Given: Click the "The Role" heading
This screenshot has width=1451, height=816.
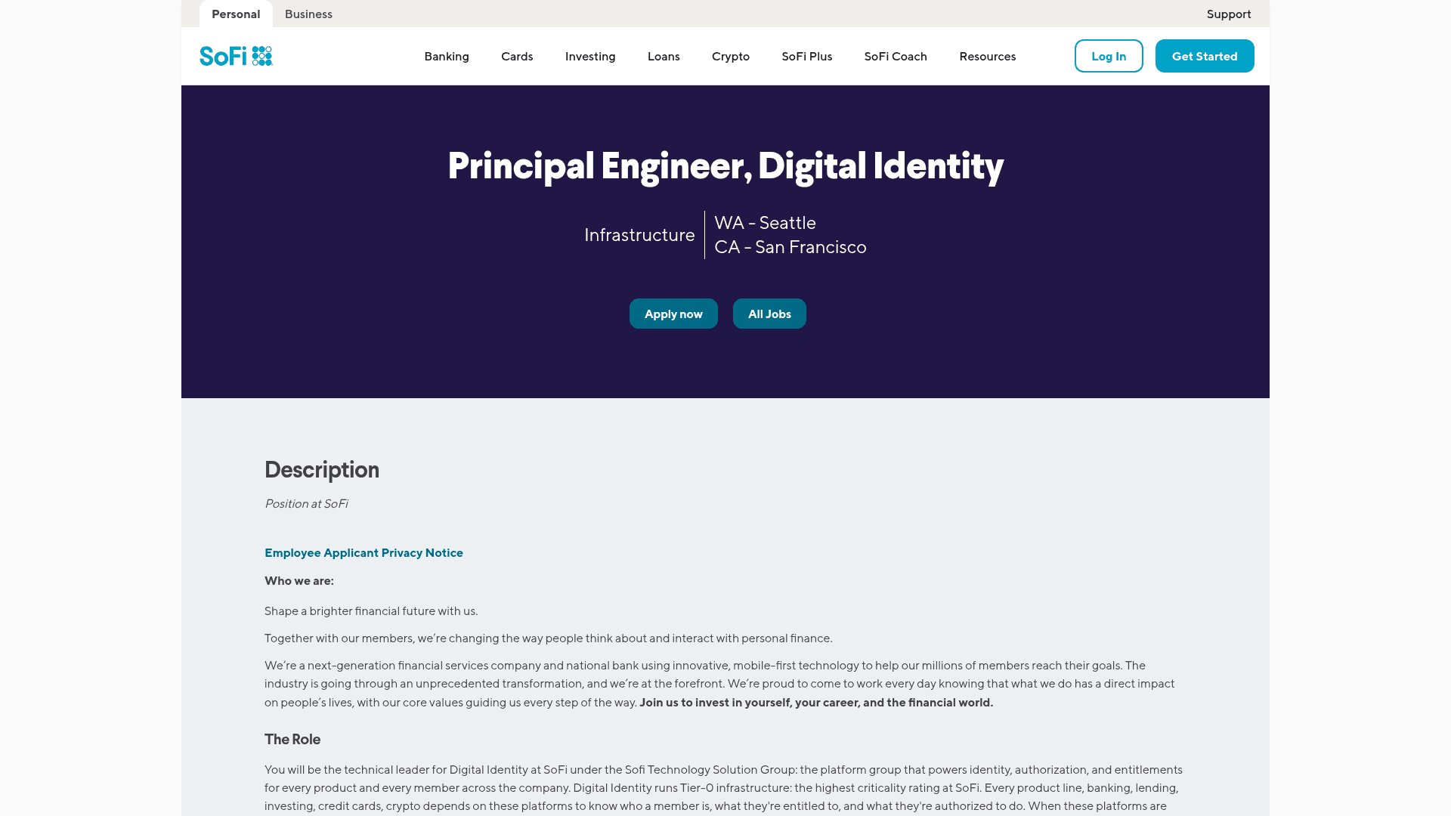Looking at the screenshot, I should tap(292, 739).
